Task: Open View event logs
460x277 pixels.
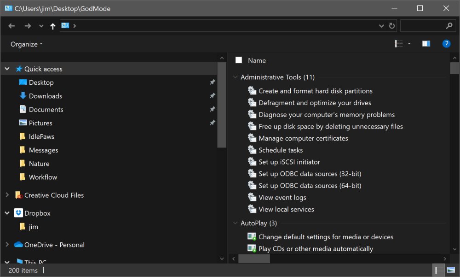Action: tap(282, 198)
